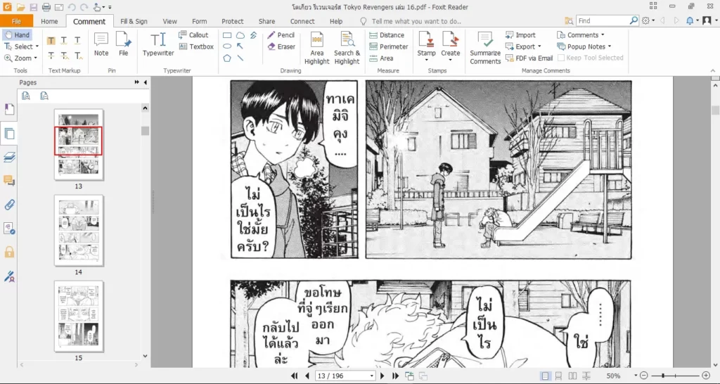The width and height of the screenshot is (720, 384).
Task: Choose the Callout tool
Action: pos(193,35)
